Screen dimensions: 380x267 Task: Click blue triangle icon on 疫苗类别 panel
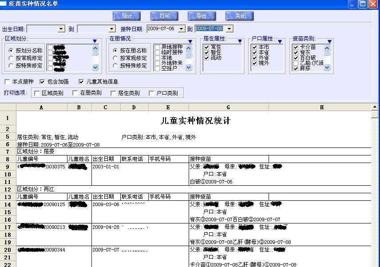[x=328, y=41]
